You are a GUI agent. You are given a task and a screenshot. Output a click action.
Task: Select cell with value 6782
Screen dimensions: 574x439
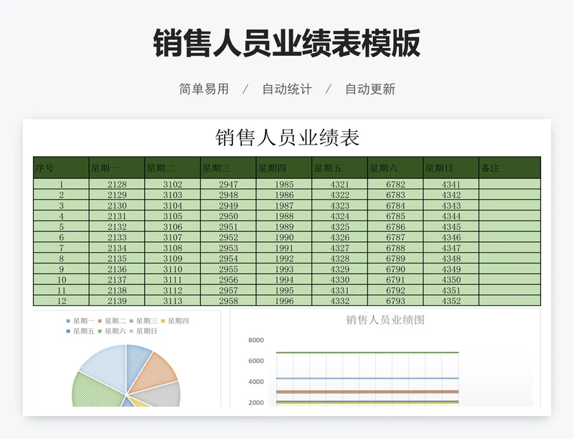click(395, 184)
